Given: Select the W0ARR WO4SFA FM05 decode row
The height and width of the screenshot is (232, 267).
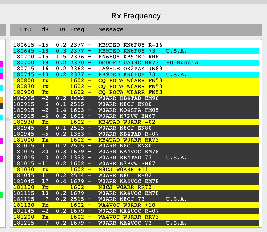Looking at the screenshot, I should tap(136, 110).
